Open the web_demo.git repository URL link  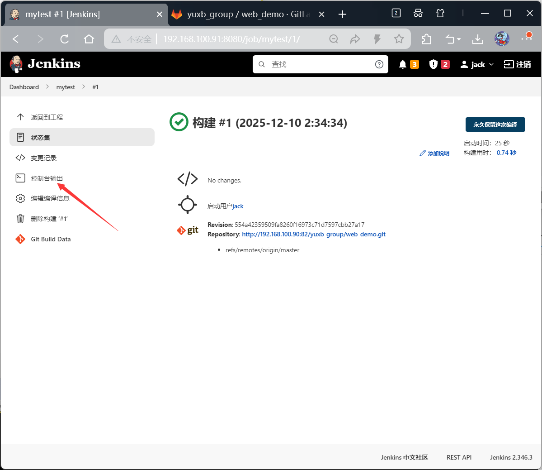click(x=314, y=234)
